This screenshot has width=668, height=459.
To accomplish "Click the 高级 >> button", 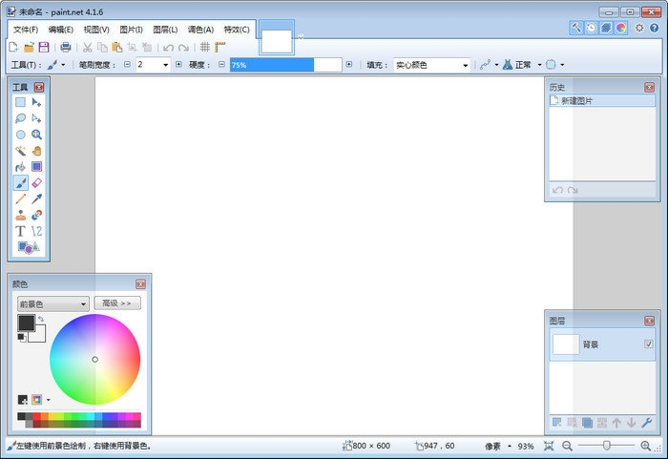I will point(117,303).
